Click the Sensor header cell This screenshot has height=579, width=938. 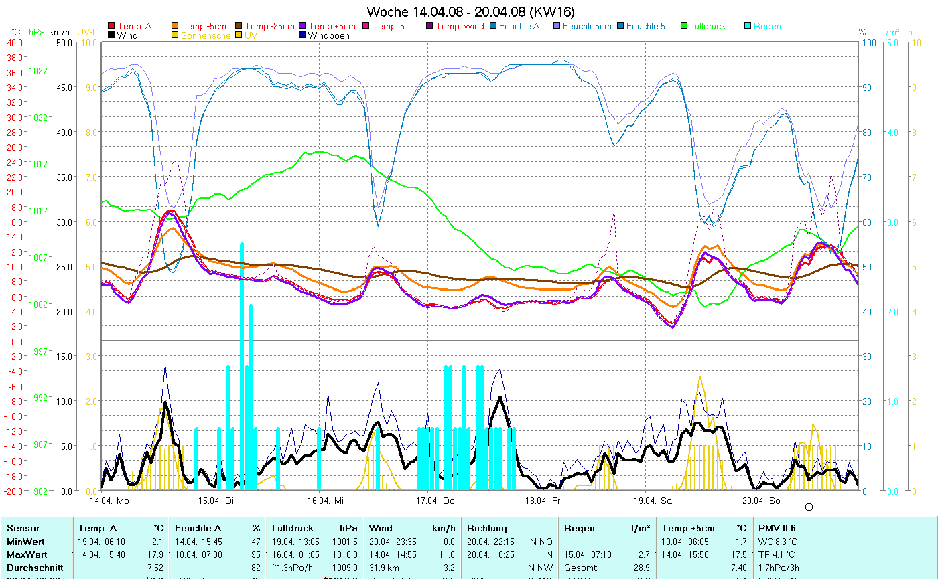coord(23,528)
